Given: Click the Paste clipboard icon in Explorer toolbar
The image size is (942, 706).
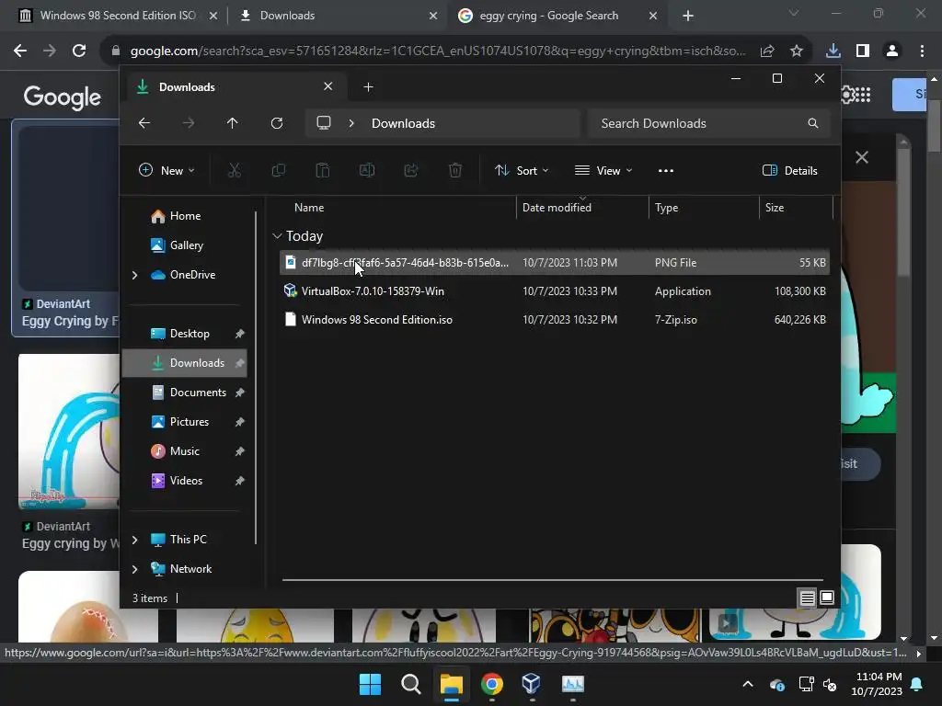Looking at the screenshot, I should [323, 170].
